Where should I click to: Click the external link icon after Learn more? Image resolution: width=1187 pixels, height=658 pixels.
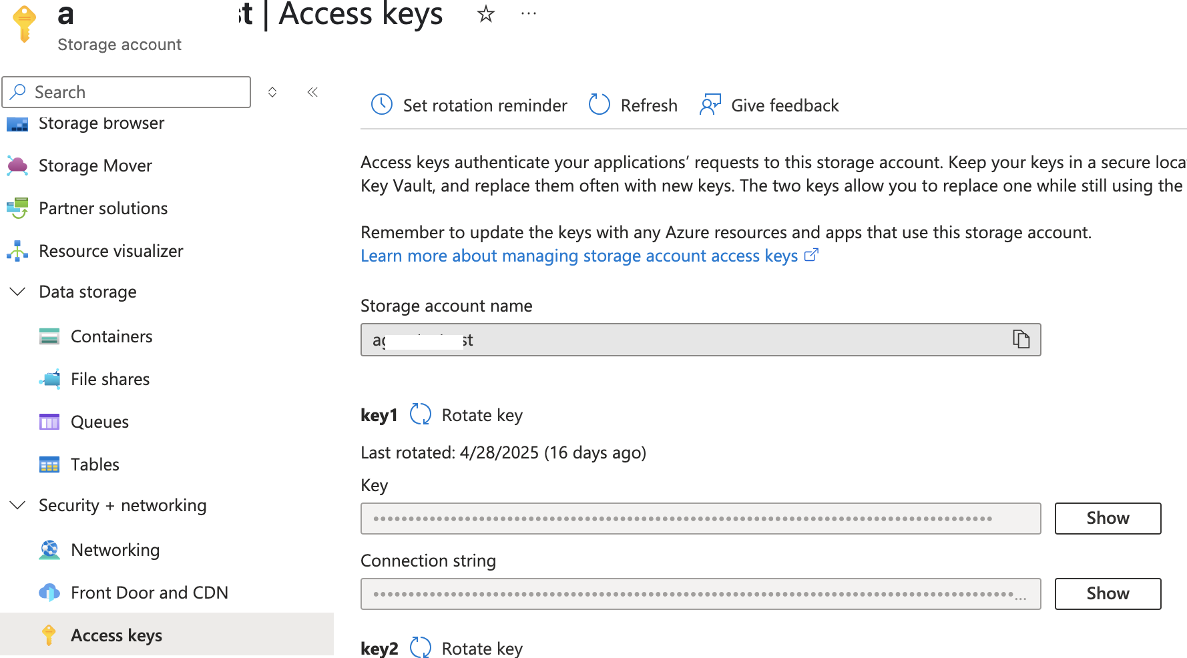(811, 255)
